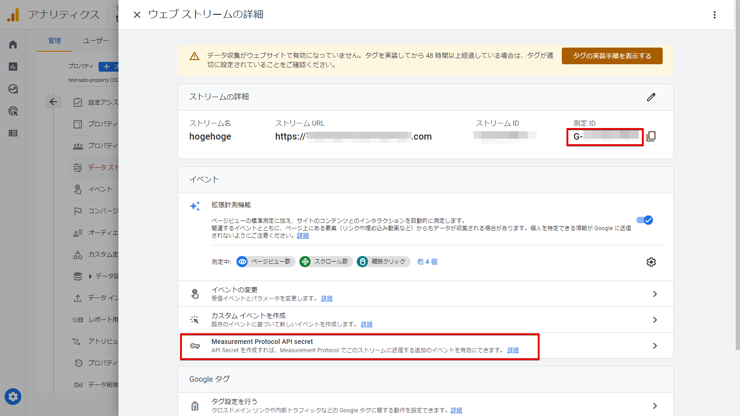Click the back arrow button in admin column
Image resolution: width=740 pixels, height=416 pixels.
[x=53, y=102]
